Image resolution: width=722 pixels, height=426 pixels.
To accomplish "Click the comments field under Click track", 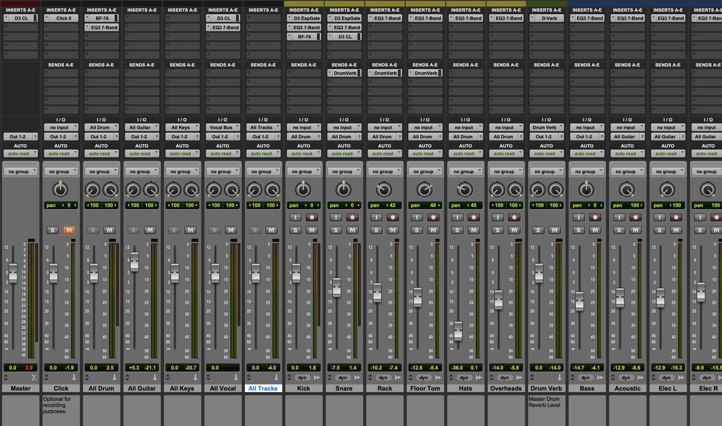I will point(61,409).
